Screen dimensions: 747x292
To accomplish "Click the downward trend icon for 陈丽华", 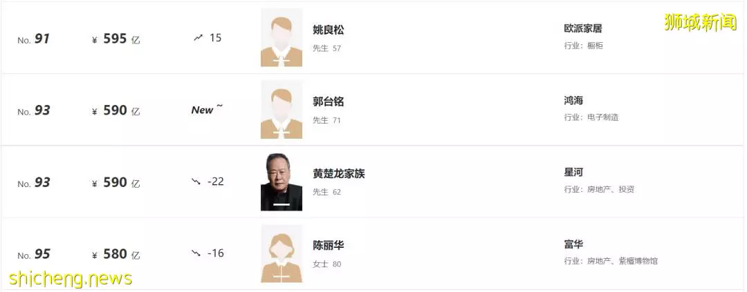I will click(x=196, y=253).
